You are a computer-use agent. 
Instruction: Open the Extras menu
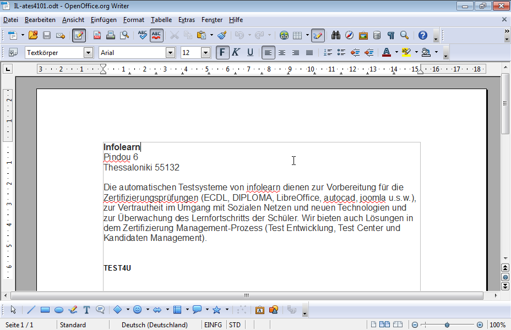[x=187, y=20]
